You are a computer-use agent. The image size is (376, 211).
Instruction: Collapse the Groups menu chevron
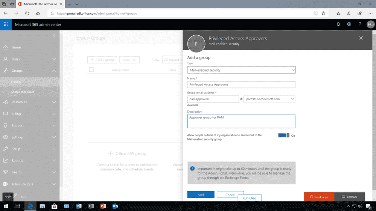[54, 71]
